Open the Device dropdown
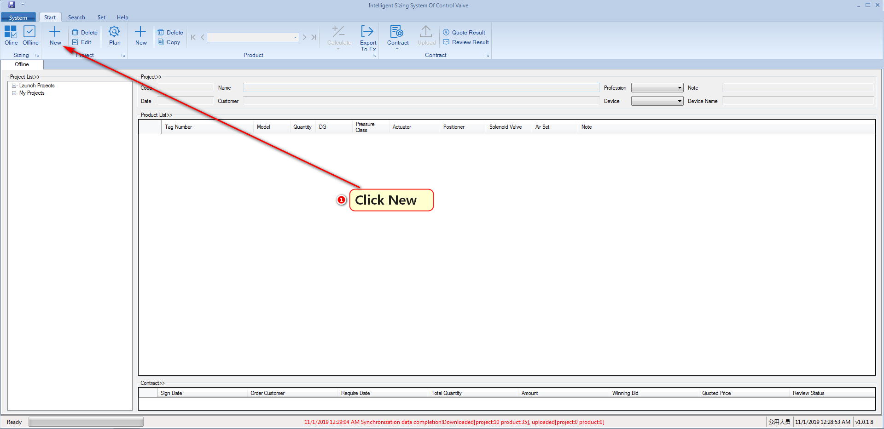Screen dimensions: 884x429 [x=657, y=101]
